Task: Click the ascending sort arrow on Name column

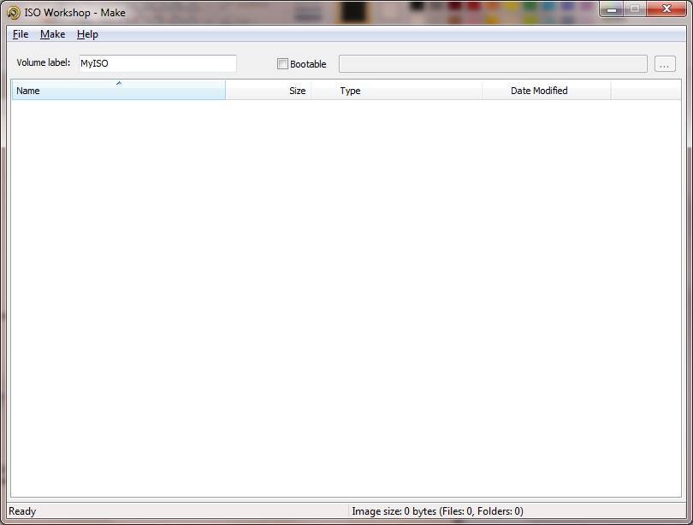Action: pyautogui.click(x=118, y=85)
